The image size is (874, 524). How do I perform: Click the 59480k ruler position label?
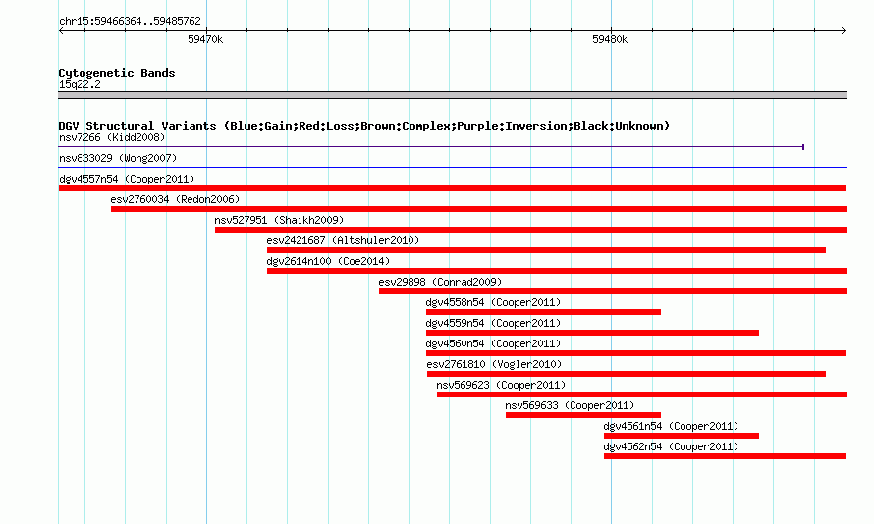(610, 39)
